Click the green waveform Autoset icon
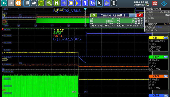 [x=41, y=3]
